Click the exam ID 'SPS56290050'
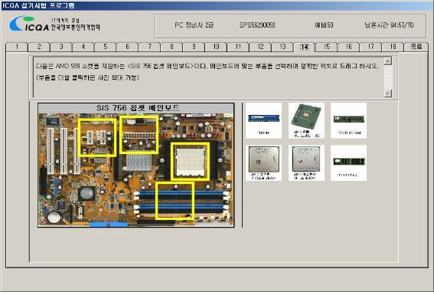434x295 pixels. click(x=257, y=25)
